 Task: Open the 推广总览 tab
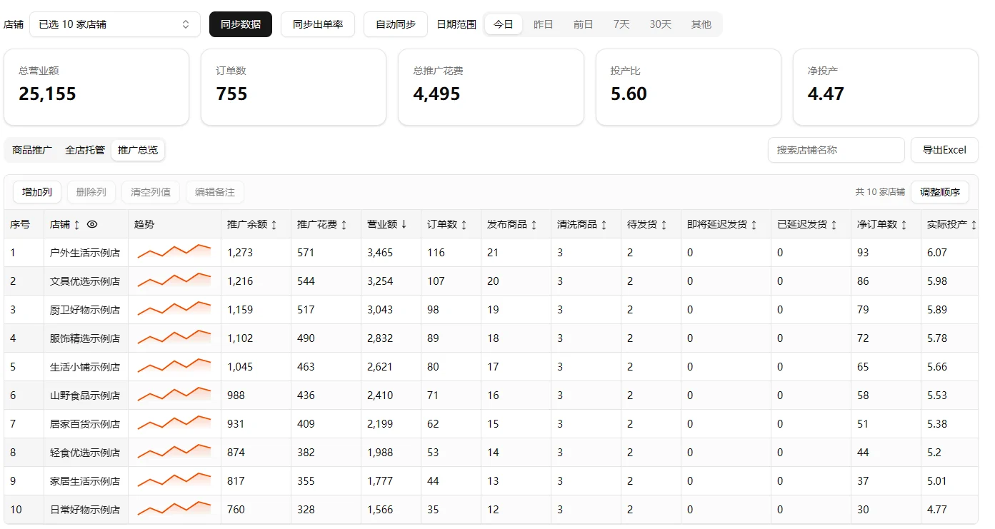(138, 150)
